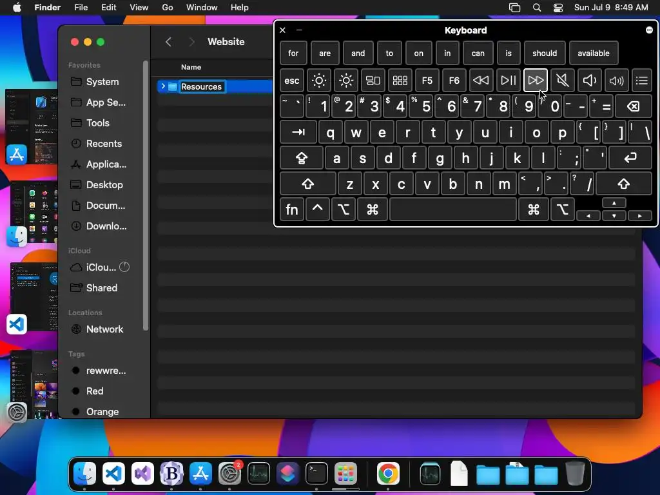The width and height of the screenshot is (660, 495).
Task: Open Terminal from the Dock
Action: 316,474
